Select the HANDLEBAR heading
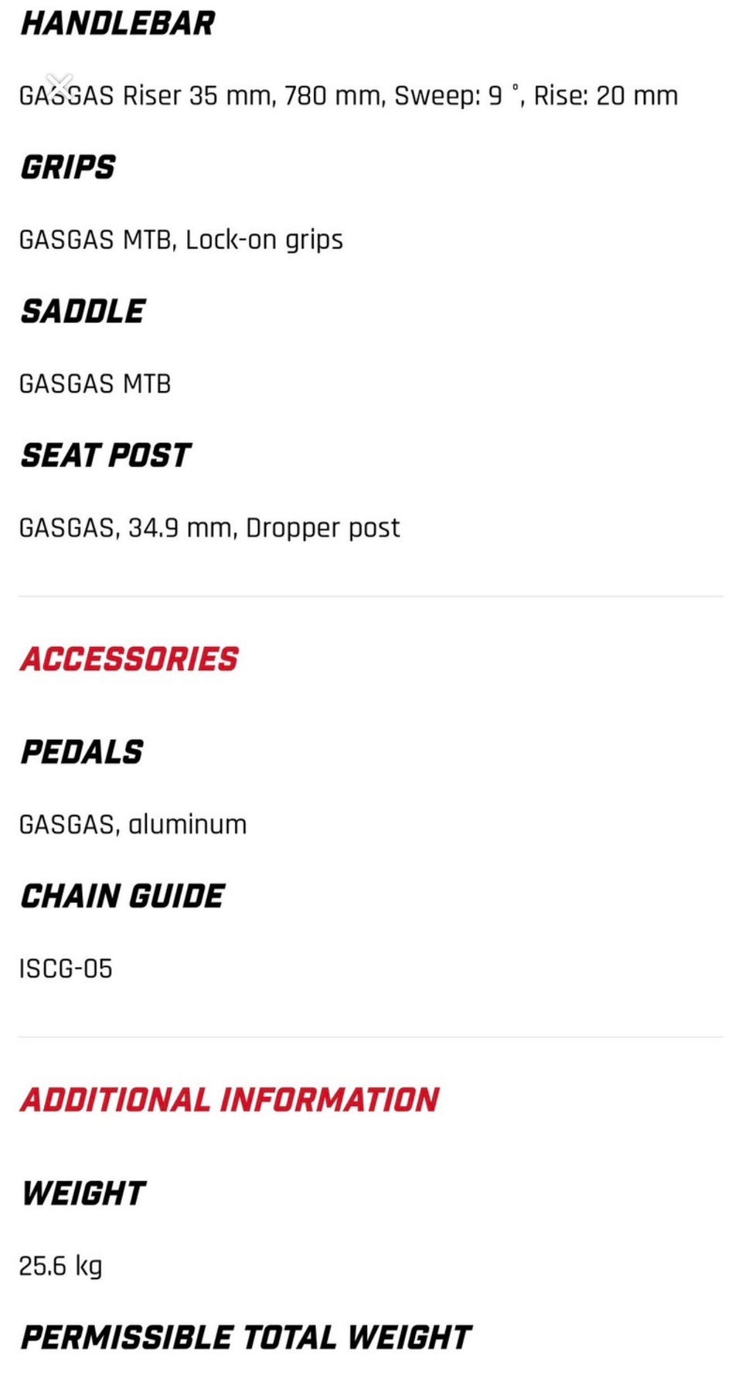742x1379 pixels. coord(117,23)
